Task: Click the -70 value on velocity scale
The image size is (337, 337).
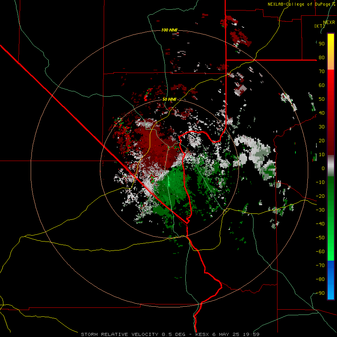Action: coord(321,265)
